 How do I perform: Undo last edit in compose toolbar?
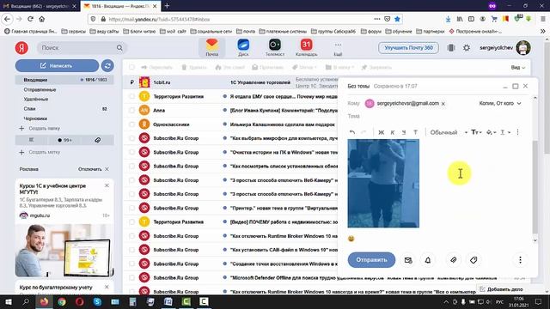coord(352,132)
